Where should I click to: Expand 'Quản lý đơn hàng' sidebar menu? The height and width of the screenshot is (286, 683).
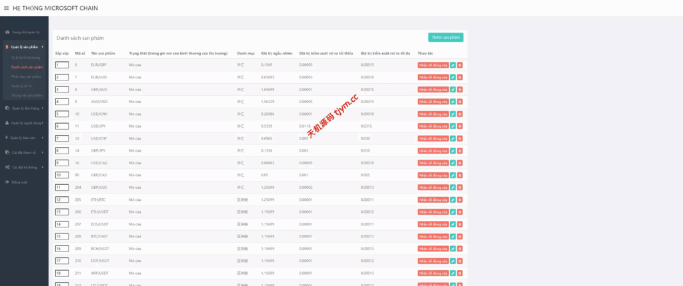(24, 108)
